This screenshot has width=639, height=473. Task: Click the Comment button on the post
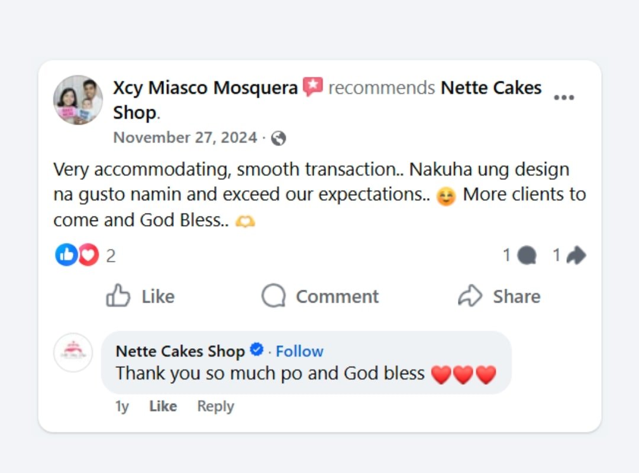(x=320, y=296)
